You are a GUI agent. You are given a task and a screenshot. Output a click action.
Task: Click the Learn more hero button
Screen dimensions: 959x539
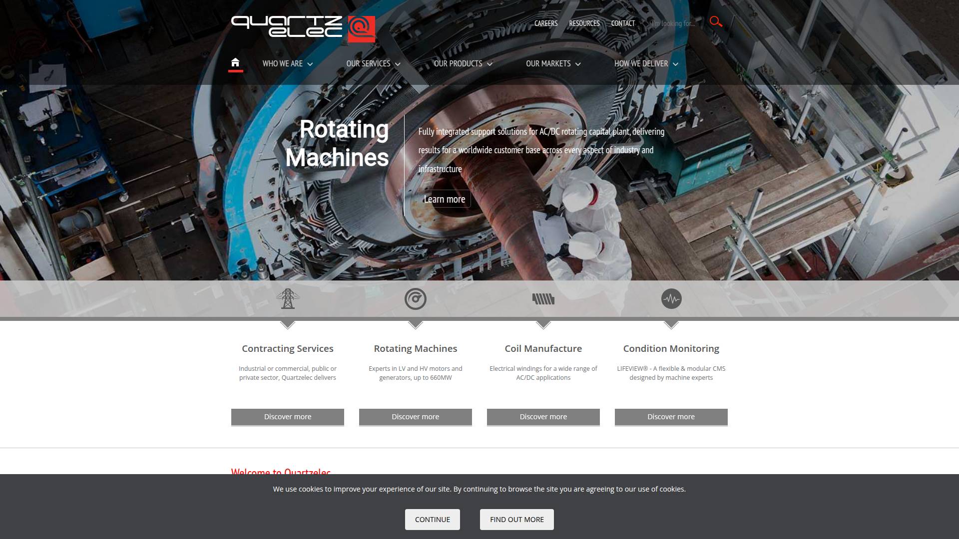click(445, 199)
